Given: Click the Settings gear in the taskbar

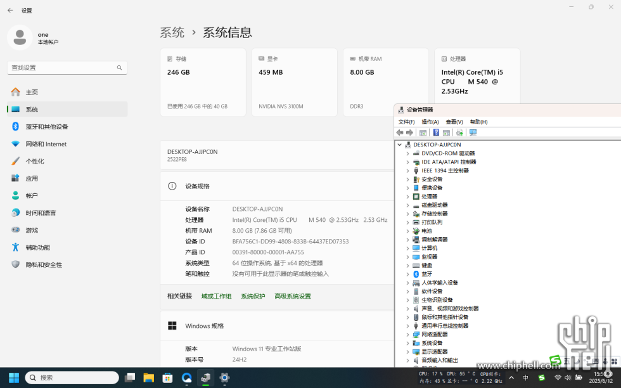Looking at the screenshot, I should (224, 378).
